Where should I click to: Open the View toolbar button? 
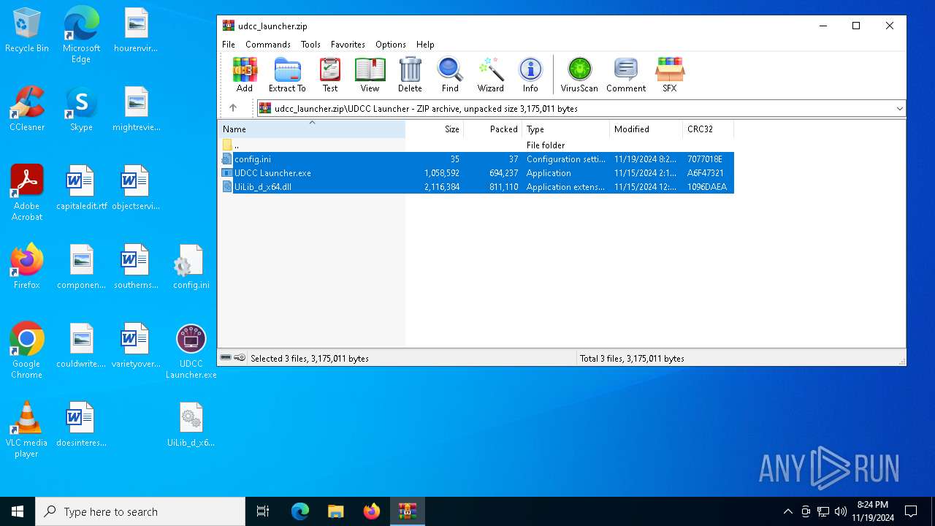coord(370,75)
